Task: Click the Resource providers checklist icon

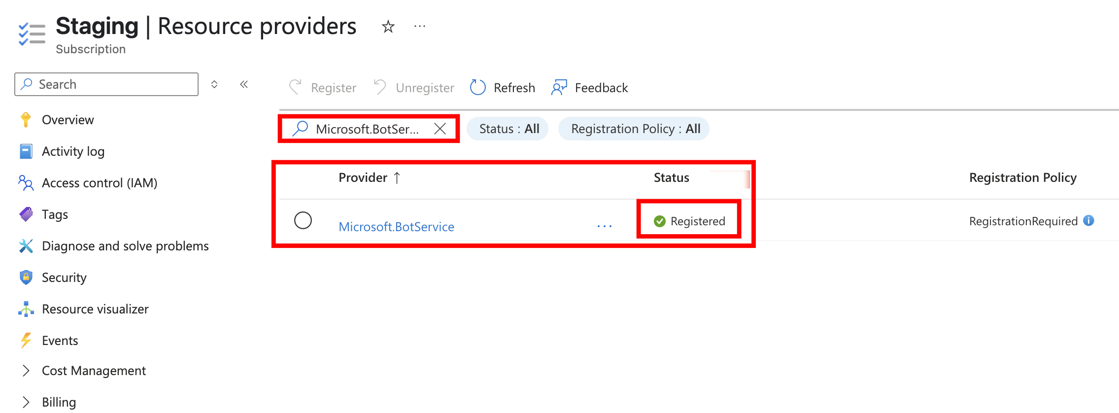Action: coord(32,34)
